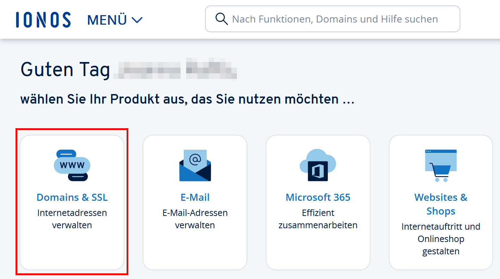Click 'Internetauftritt und Onlineshop gestalten' text

click(x=441, y=239)
